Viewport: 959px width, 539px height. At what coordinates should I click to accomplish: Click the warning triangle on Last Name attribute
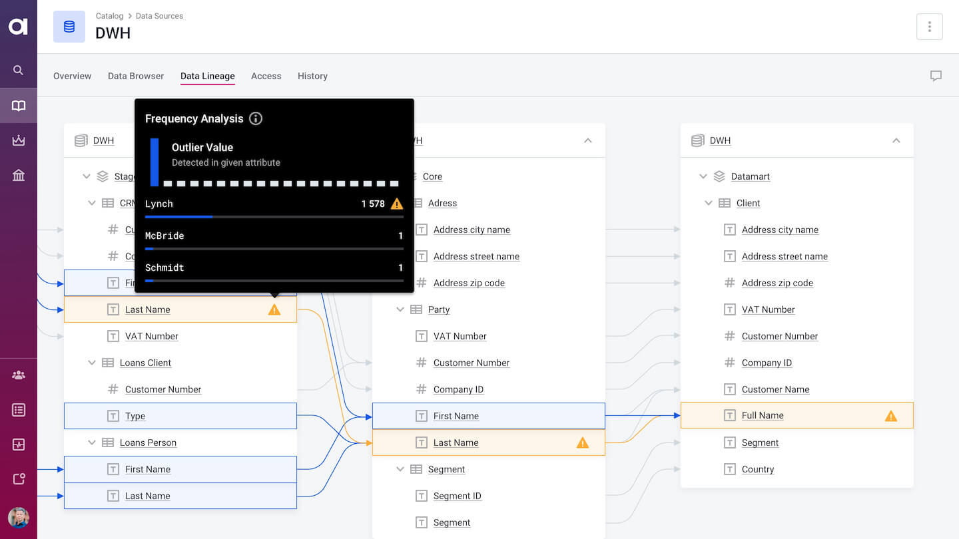(x=274, y=309)
